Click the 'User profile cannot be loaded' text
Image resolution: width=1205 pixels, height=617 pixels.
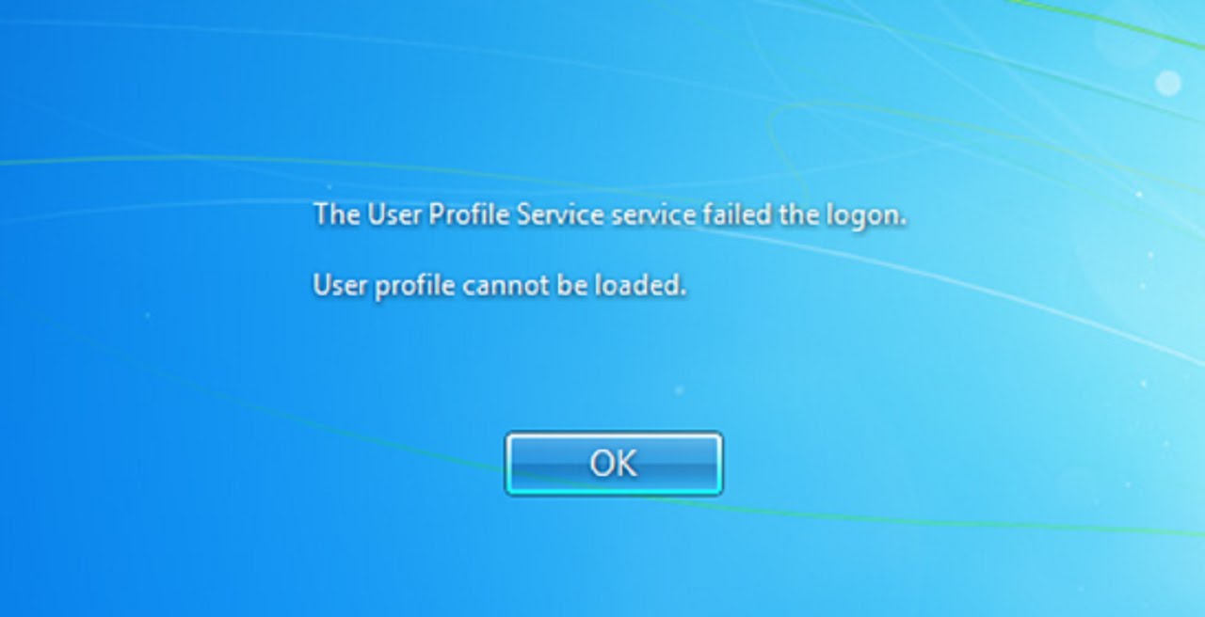click(x=500, y=285)
